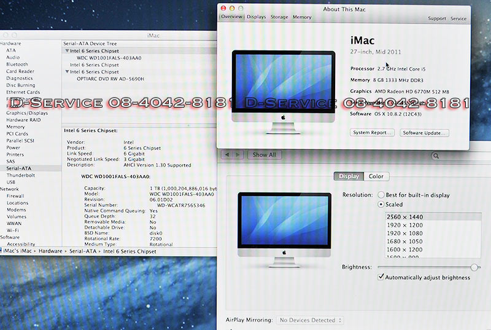Switch to the Displays tab in About This Mac
This screenshot has width=491, height=330.
pyautogui.click(x=256, y=17)
